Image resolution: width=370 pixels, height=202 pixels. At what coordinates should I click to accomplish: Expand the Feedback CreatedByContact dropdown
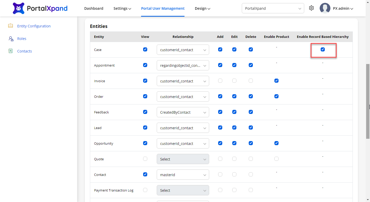183,112
